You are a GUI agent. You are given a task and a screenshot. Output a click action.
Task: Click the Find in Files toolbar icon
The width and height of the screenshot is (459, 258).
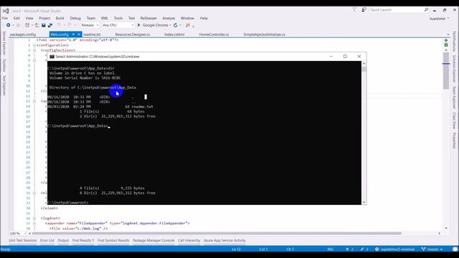188,25
